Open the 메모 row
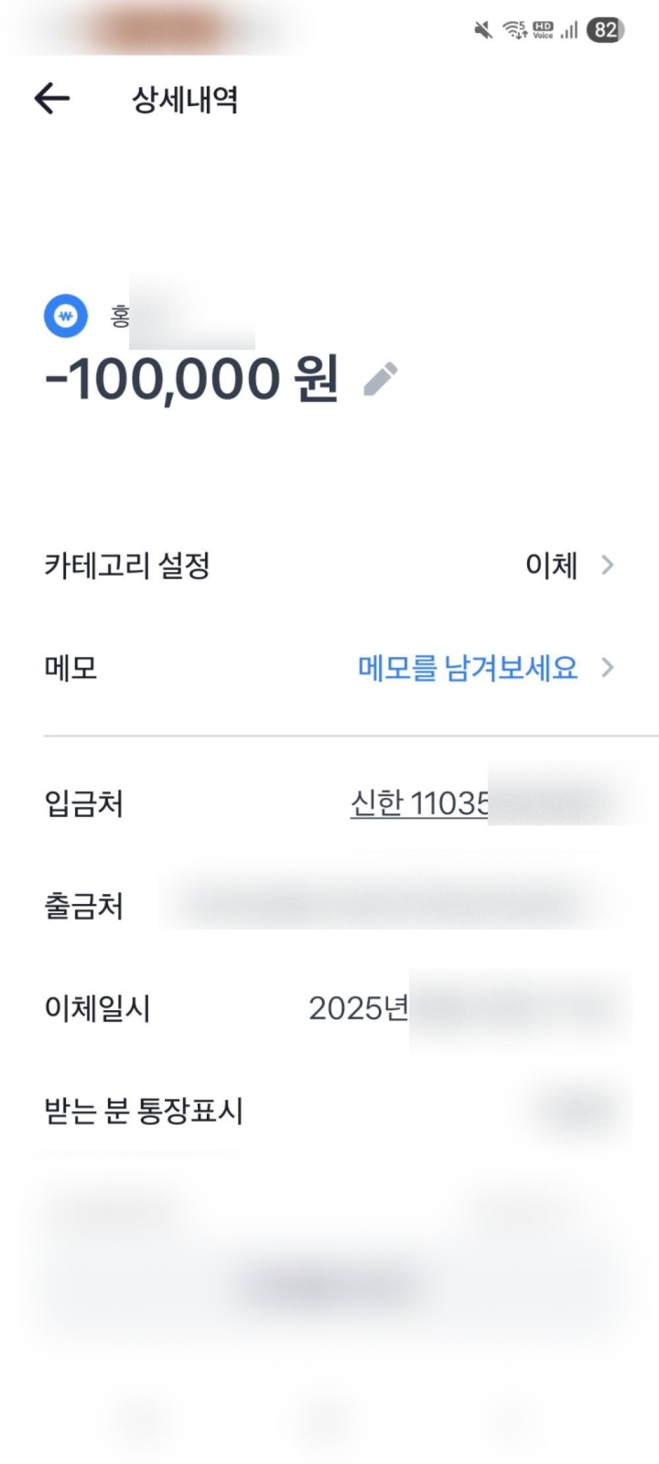This screenshot has height=1464, width=659. (x=71, y=667)
